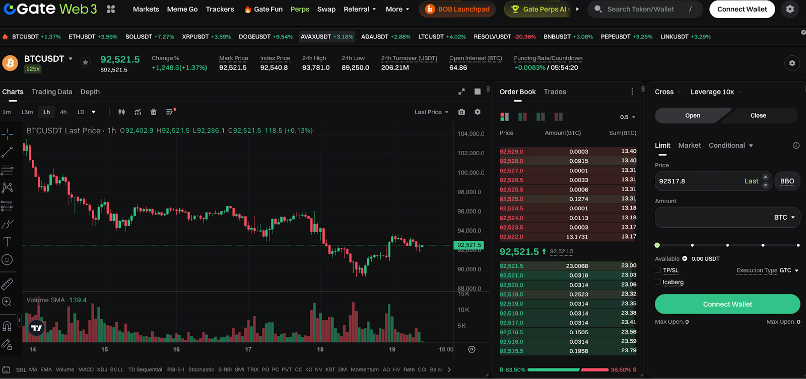The width and height of the screenshot is (806, 379).
Task: Toggle the magnet mode icon
Action: pos(7,326)
